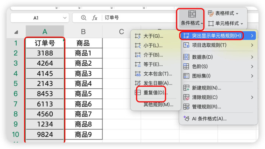The image size is (265, 149).
Task: Click the AI 条件格式 sparkle icon
Action: [186, 118]
